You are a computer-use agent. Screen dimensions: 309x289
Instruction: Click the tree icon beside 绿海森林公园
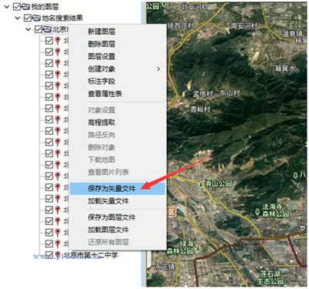coord(198,248)
